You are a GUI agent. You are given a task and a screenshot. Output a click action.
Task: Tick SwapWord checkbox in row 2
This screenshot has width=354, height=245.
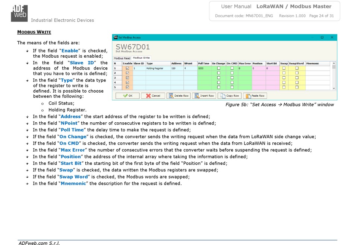pos(297,73)
